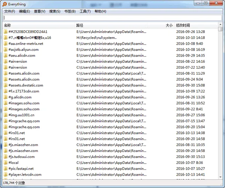Image resolution: width=225 pixels, height=188 pixels.
Task: Select #js.miaozhen.com dated 2016-09-20 14:58
Action: (x=23, y=151)
